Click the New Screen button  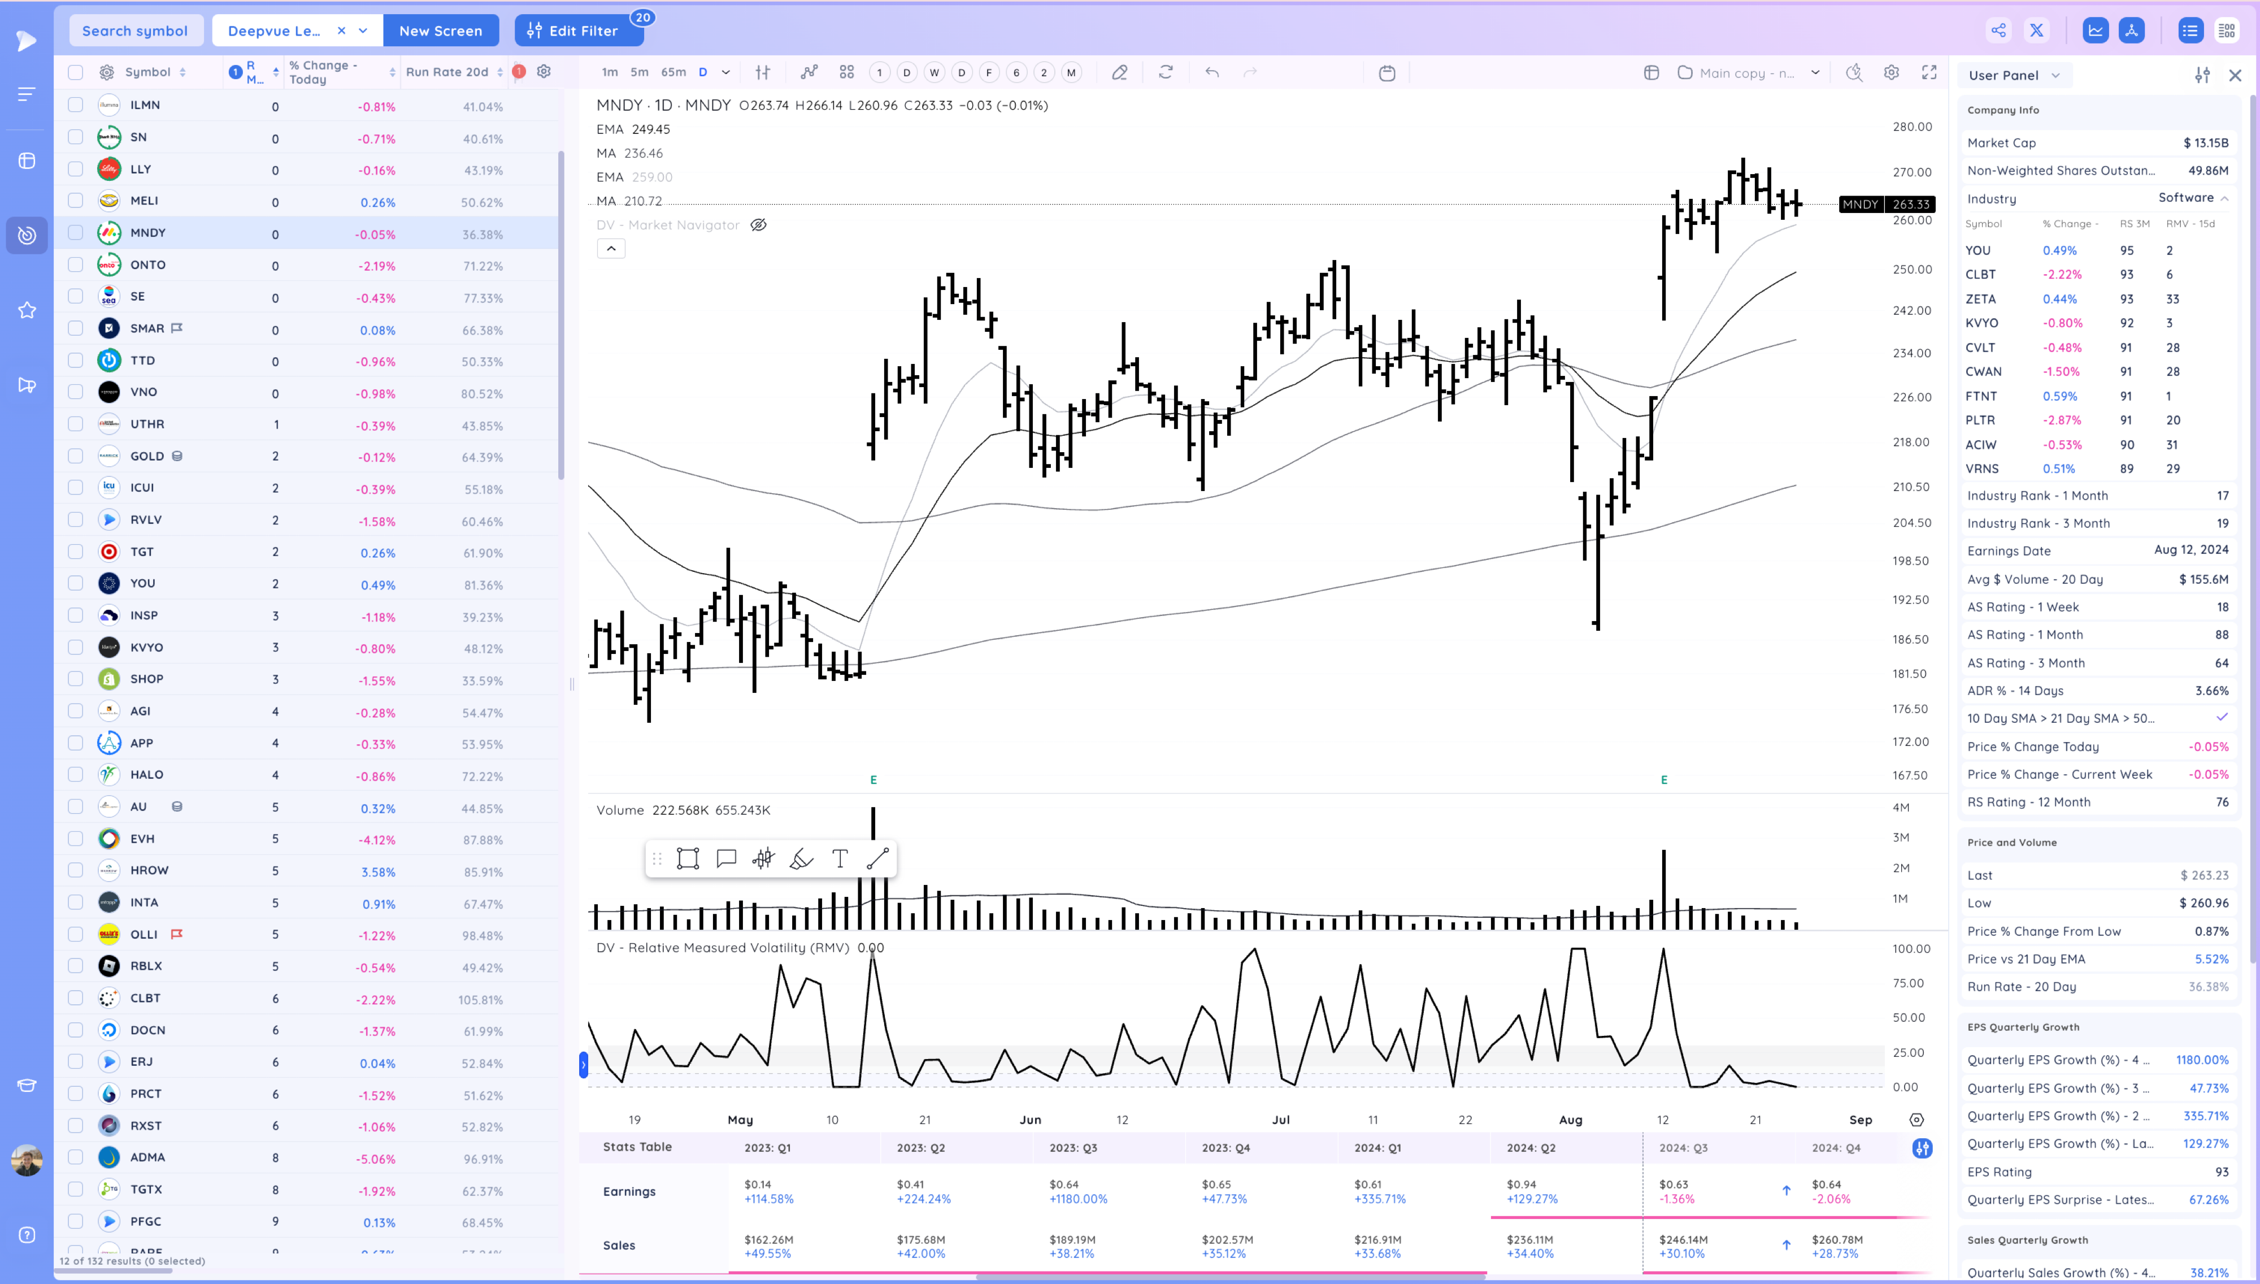441,31
